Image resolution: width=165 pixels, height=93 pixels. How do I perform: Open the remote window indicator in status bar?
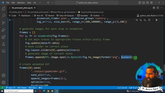2,88
